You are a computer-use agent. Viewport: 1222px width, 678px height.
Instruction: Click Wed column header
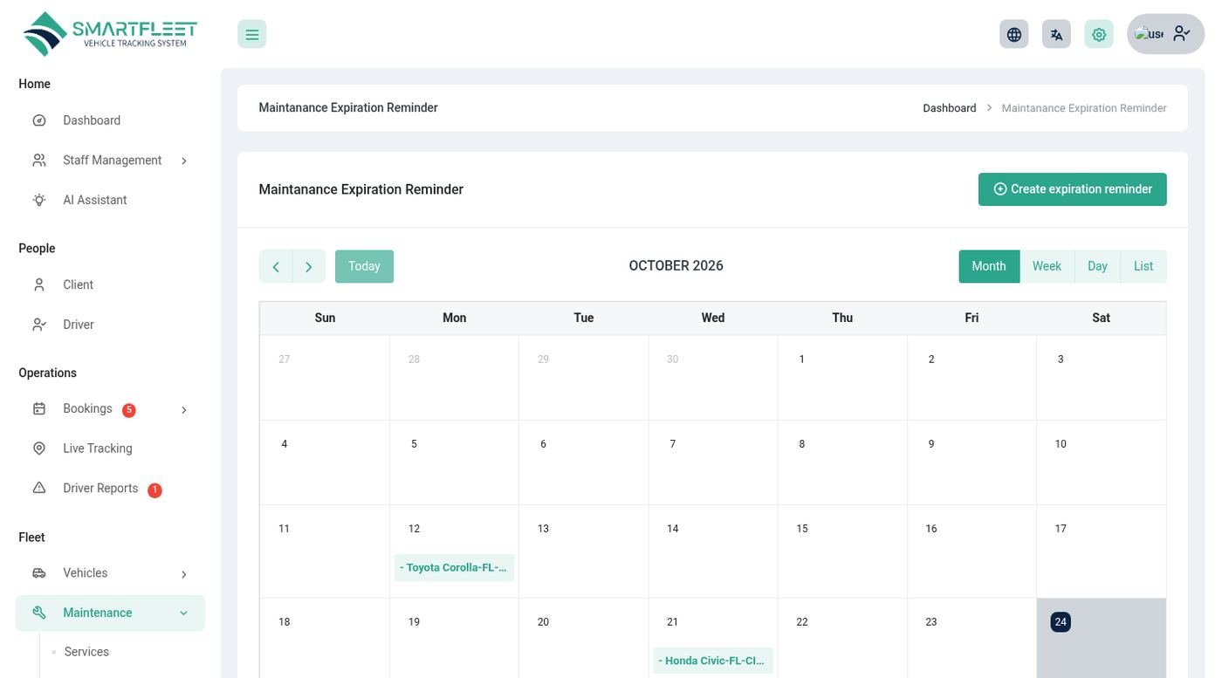[x=713, y=318]
